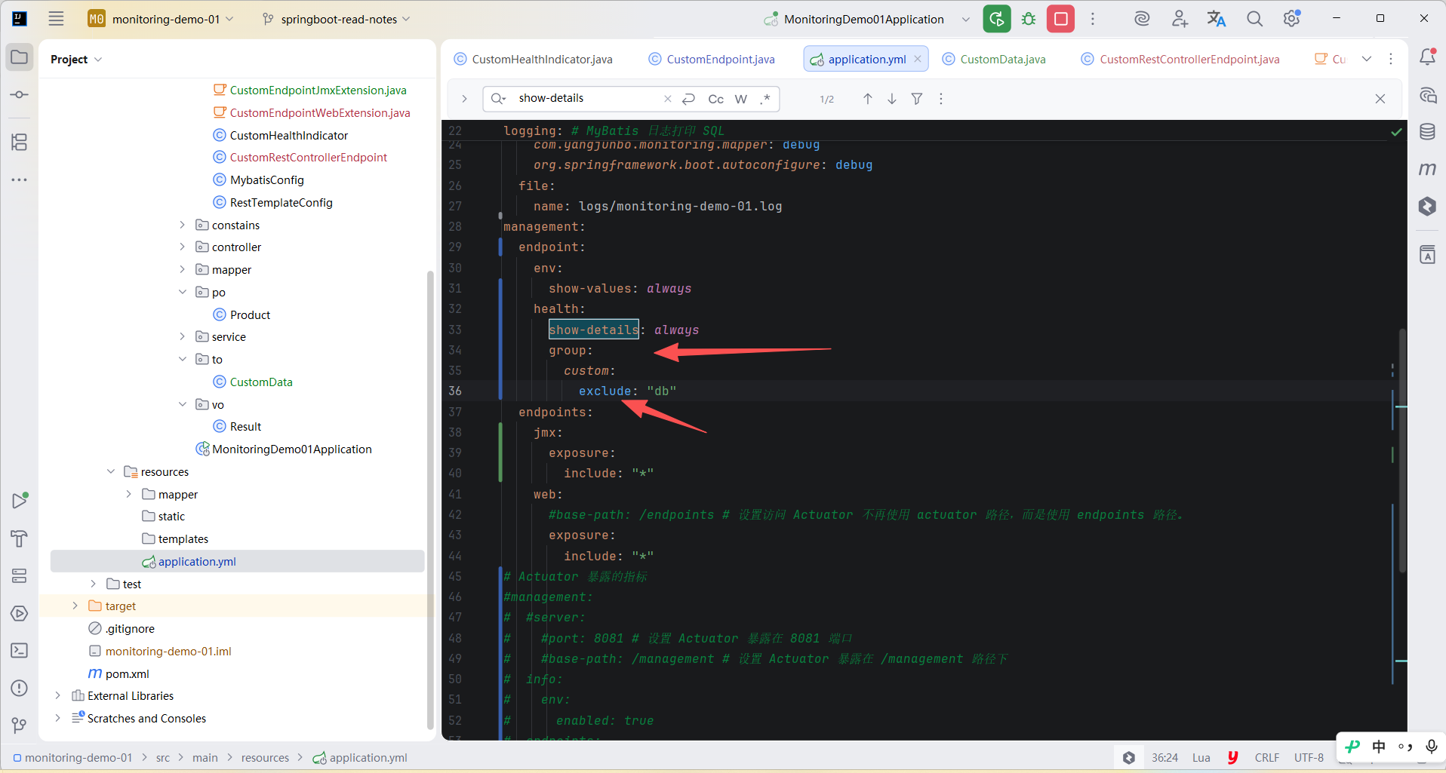Image resolution: width=1446 pixels, height=773 pixels.
Task: Click the 36:24 cursor position indicator
Action: tap(1164, 757)
